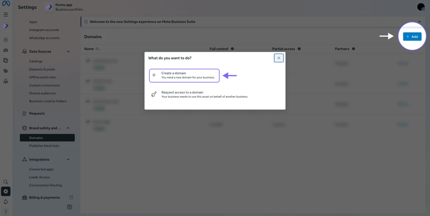
Task: Go to Catalogs
Action: click(x=36, y=61)
